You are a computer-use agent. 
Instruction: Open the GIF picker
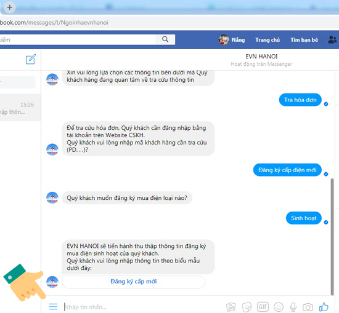[x=263, y=306]
